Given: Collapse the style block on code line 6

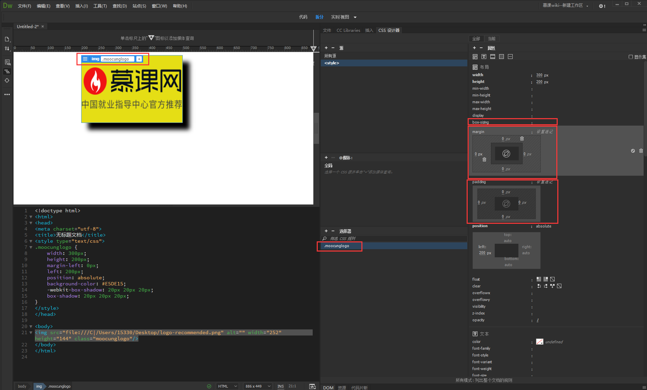Looking at the screenshot, I should (x=31, y=241).
